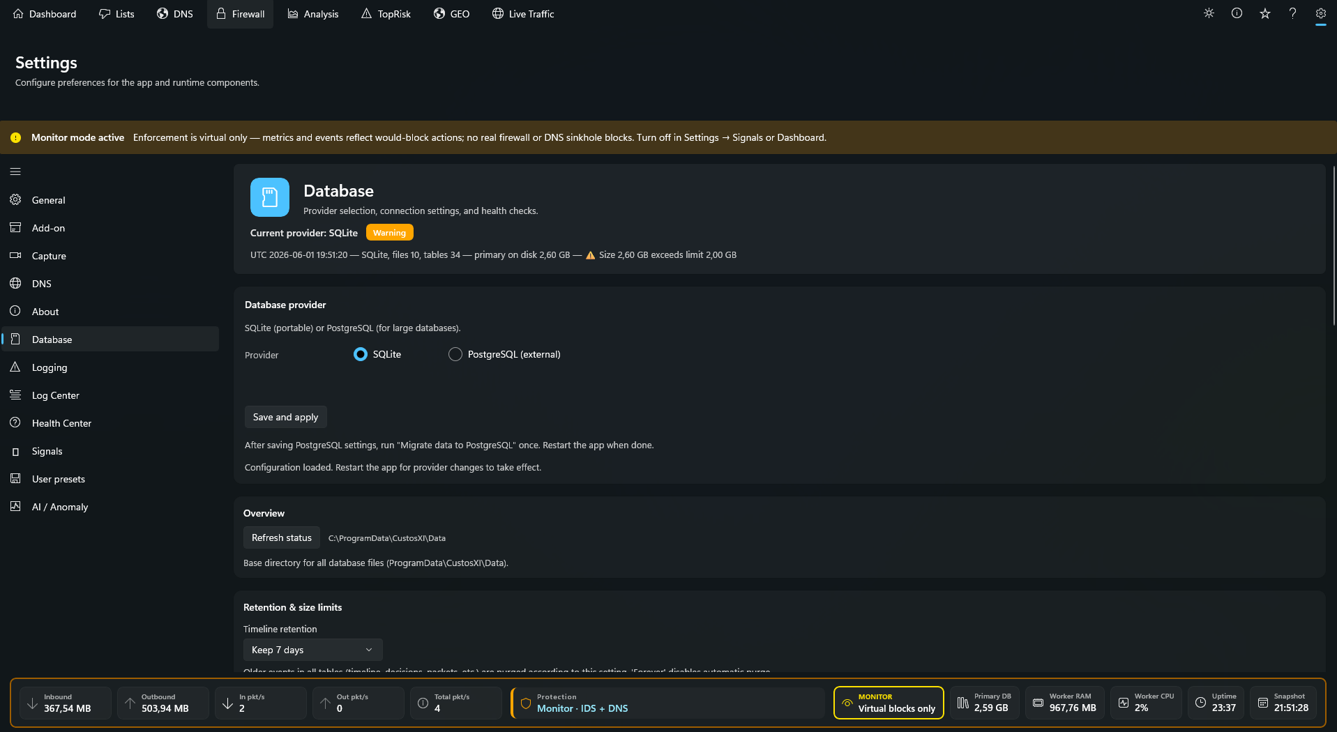The height and width of the screenshot is (732, 1337).
Task: Select General in settings sidebar
Action: (x=110, y=200)
